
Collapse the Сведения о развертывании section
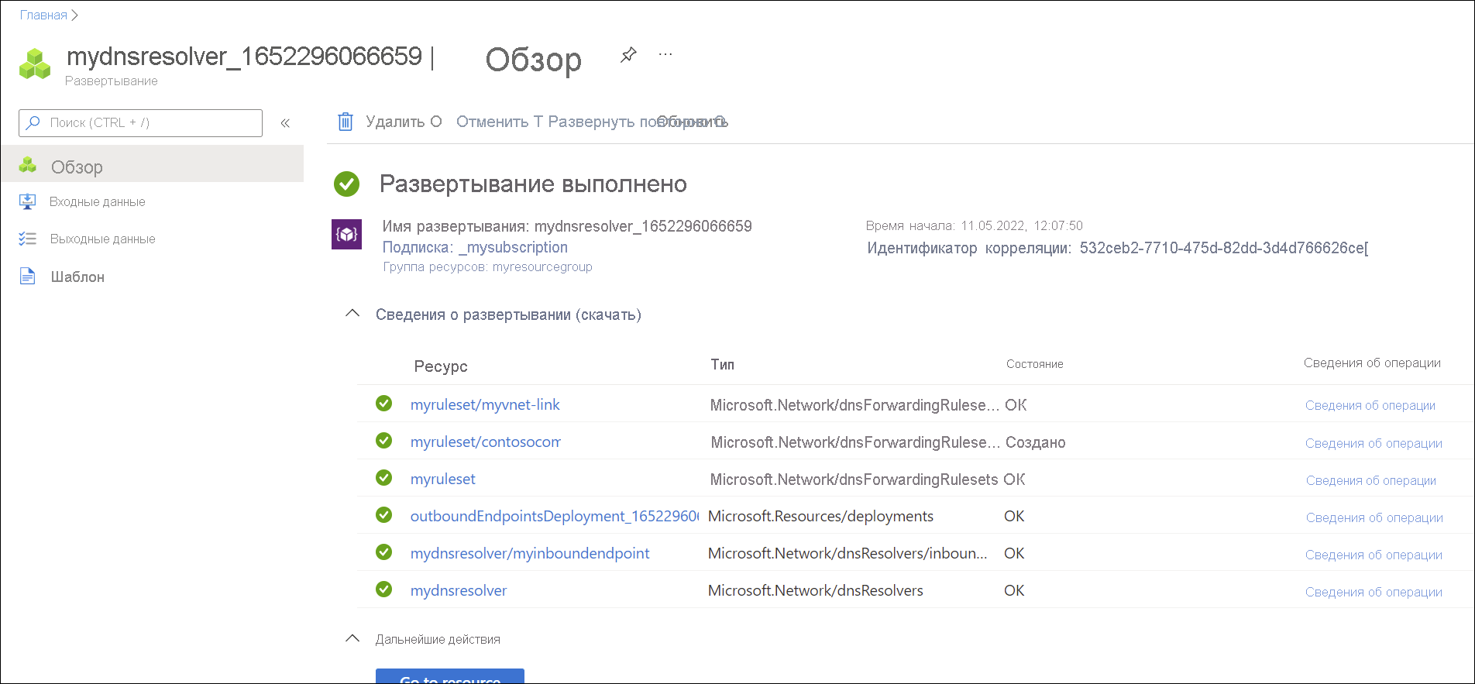pos(352,314)
